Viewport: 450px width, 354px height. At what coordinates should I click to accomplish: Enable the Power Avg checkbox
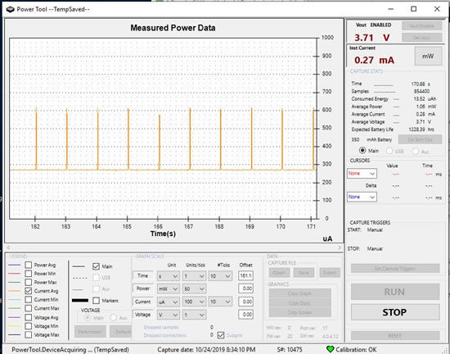tap(28, 265)
